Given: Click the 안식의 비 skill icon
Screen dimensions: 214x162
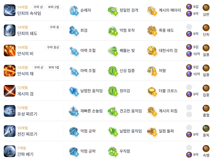Looking at the screenshot, I should pos(10,50).
